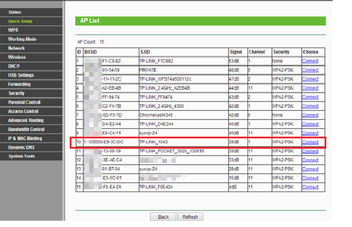Click the SSID text PRIVATE

point(147,70)
